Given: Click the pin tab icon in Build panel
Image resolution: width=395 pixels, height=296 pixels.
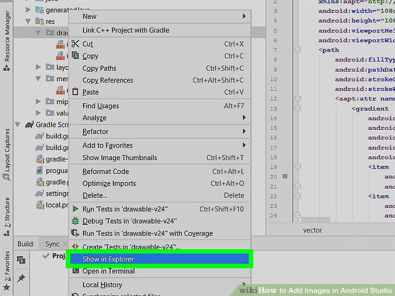Looking at the screenshot, I should pos(21,278).
